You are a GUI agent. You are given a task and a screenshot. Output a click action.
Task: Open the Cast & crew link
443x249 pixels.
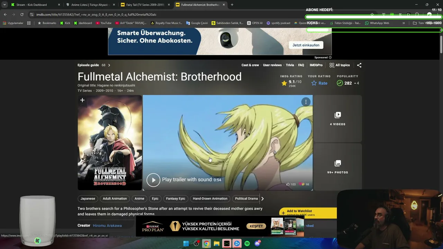[250, 65]
